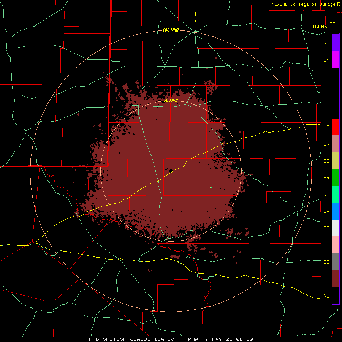Click the HR green legend swatch
Viewport: 342px width, 342px height.
point(336,178)
